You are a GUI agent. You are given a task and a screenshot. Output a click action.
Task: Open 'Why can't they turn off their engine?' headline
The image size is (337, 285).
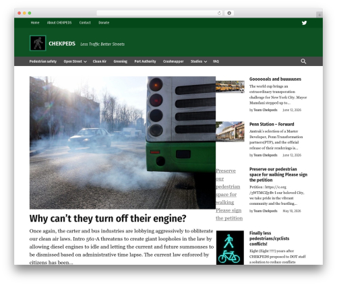point(108,218)
